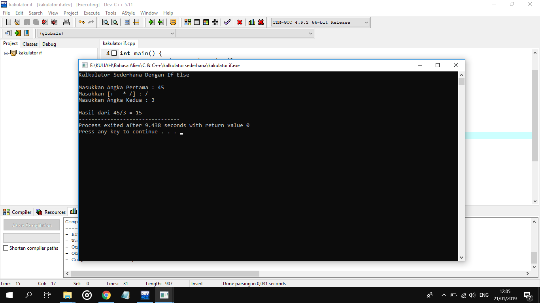Run the program using the Run icon
The width and height of the screenshot is (540, 303).
click(x=196, y=22)
